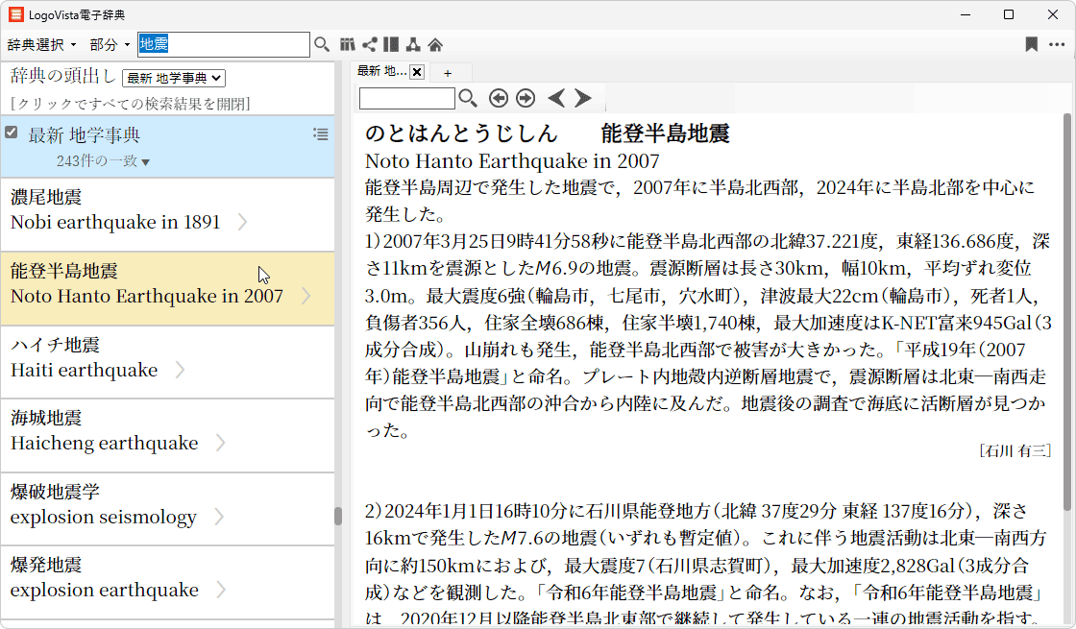The height and width of the screenshot is (629, 1076).
Task: Click the text to toggle all search results
Action: point(131,104)
